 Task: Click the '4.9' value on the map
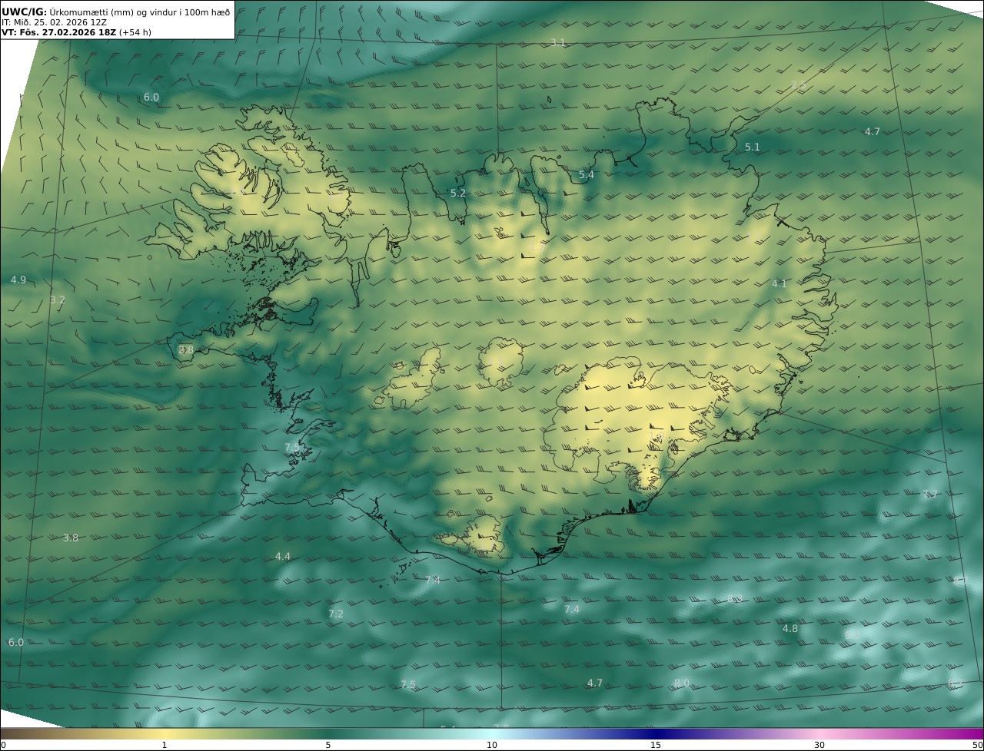[18, 280]
